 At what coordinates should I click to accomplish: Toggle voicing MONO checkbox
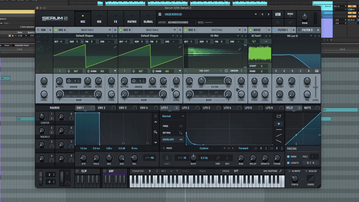(x=288, y=157)
